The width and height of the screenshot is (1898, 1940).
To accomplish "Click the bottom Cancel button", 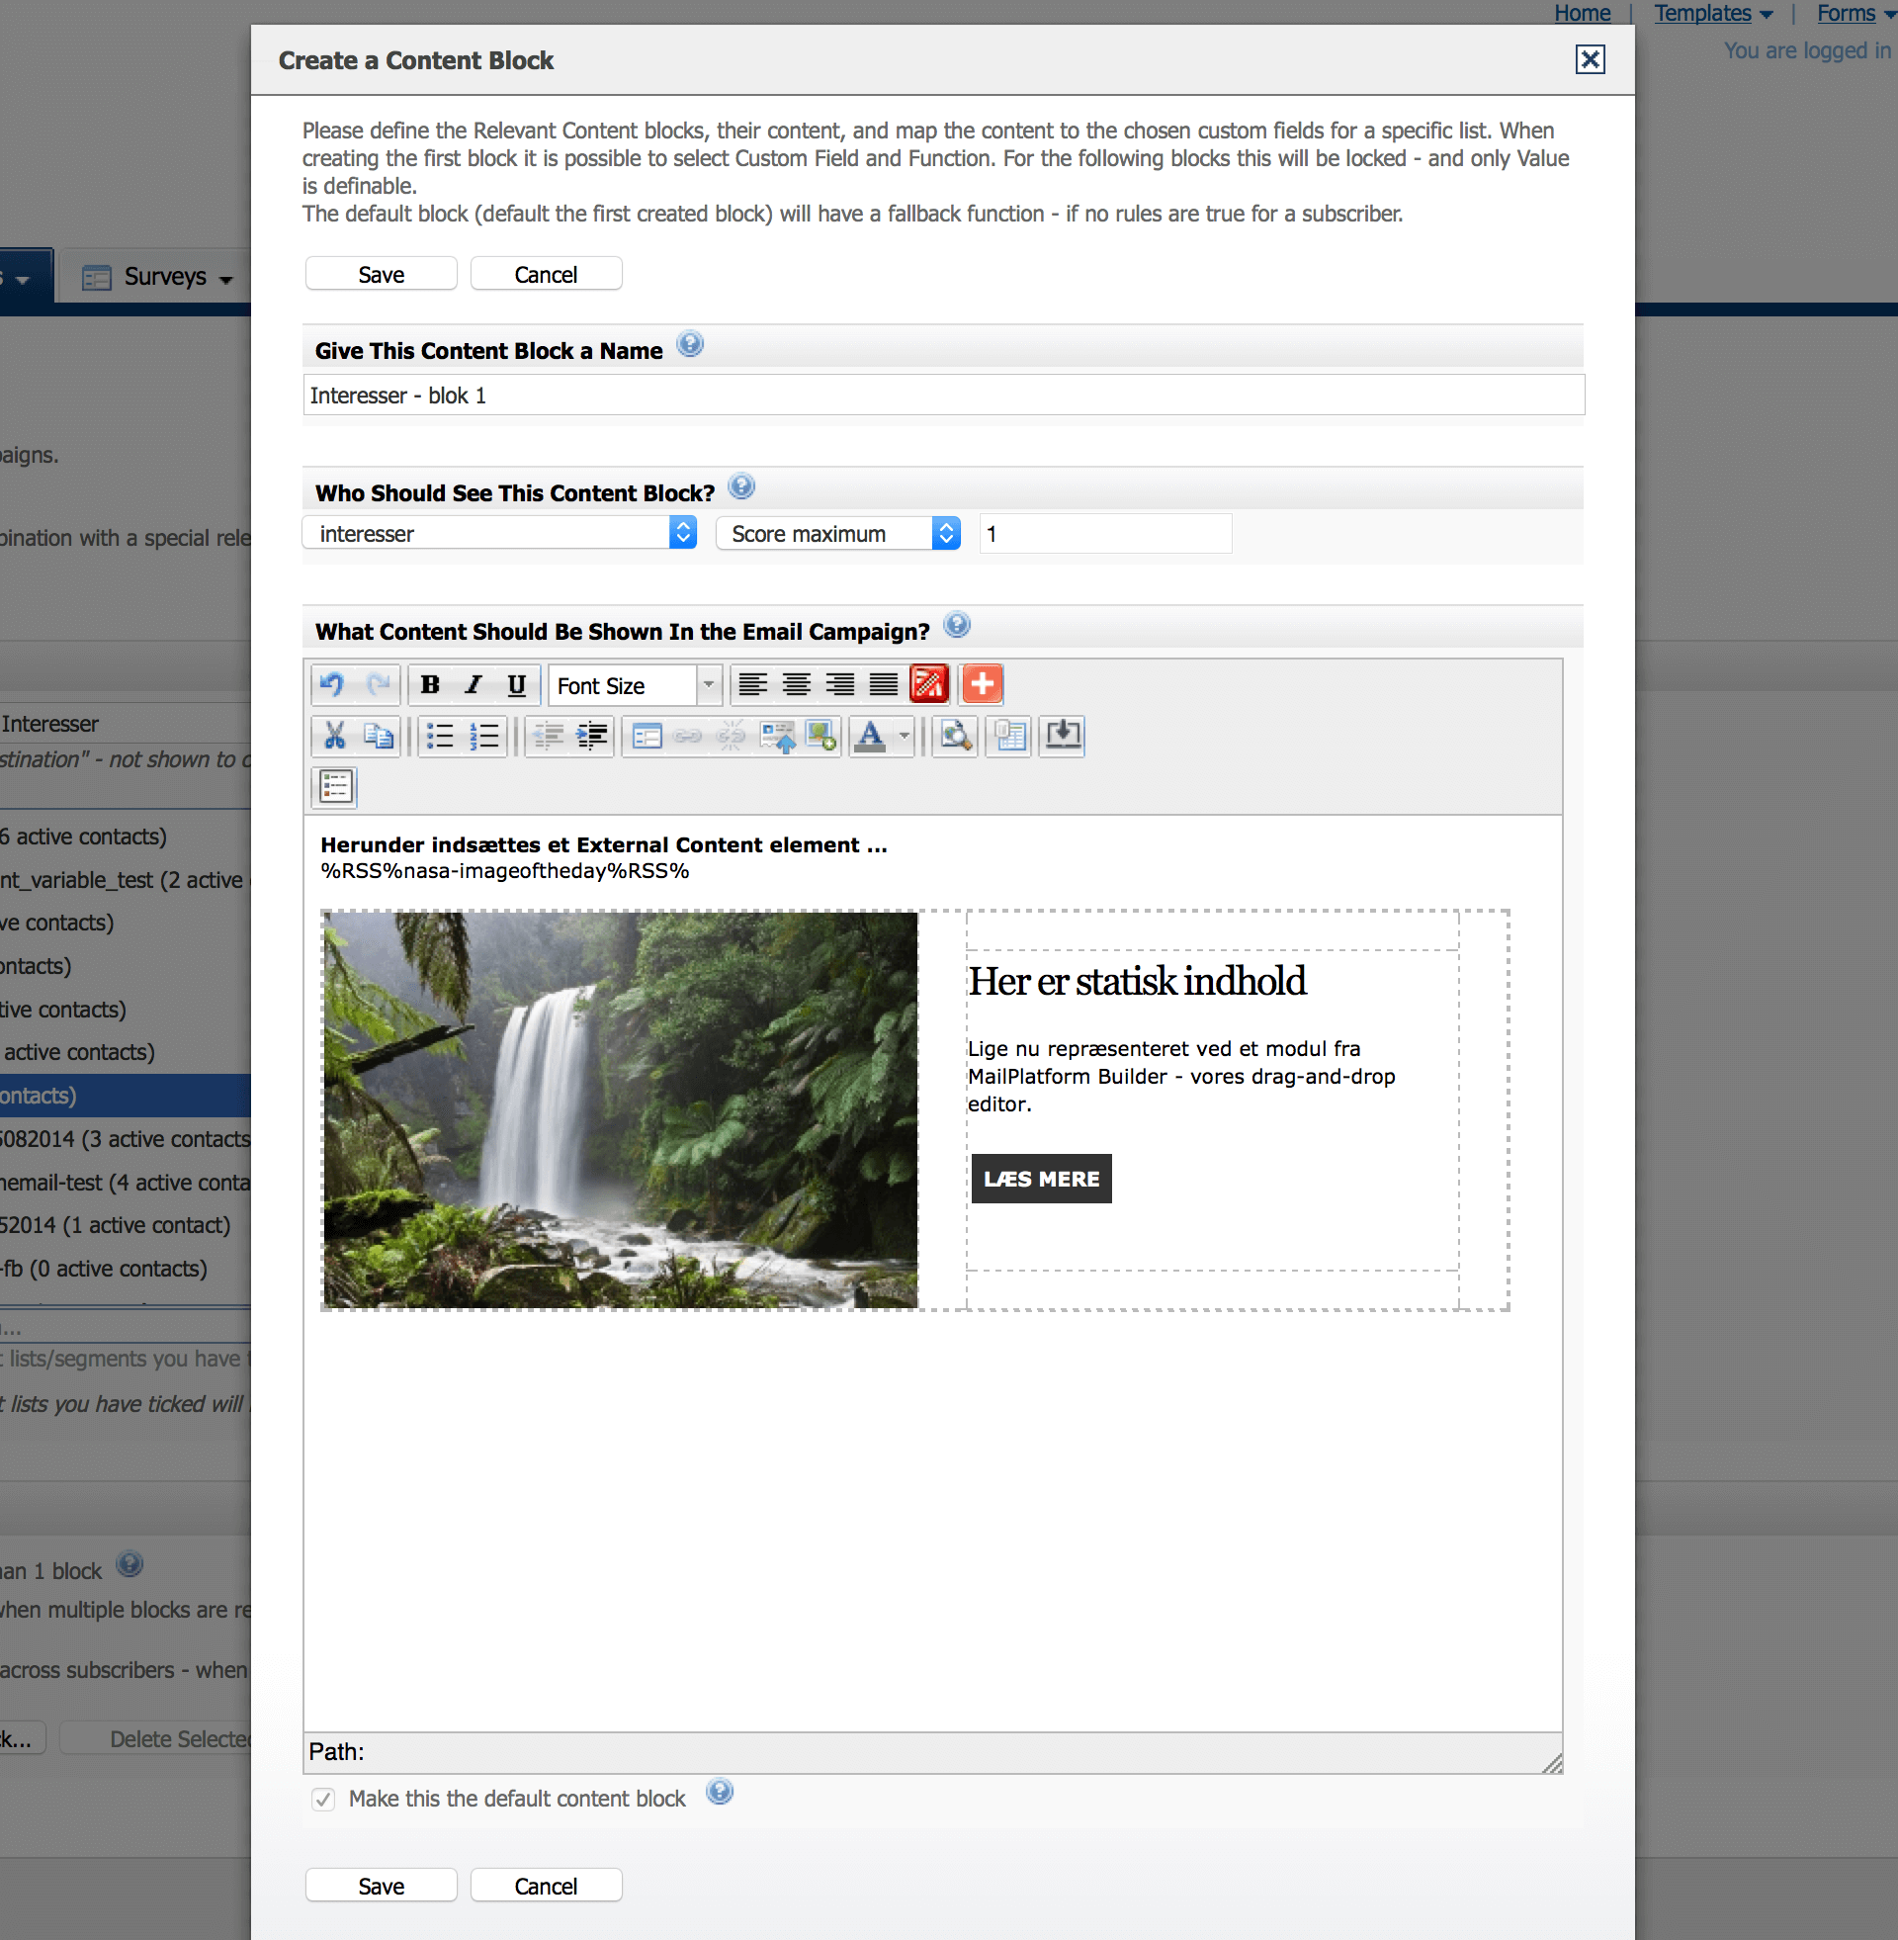I will coord(547,1886).
